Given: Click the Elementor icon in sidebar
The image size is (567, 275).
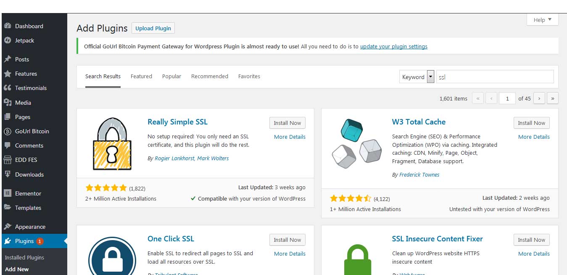Looking at the screenshot, I should [8, 193].
